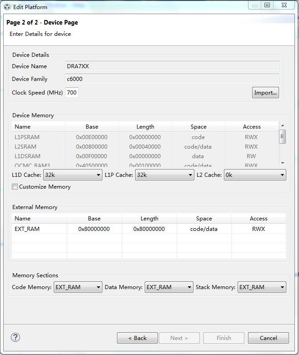
Task: Select the EXT_RAM row in External Memory
Action: (x=149, y=229)
